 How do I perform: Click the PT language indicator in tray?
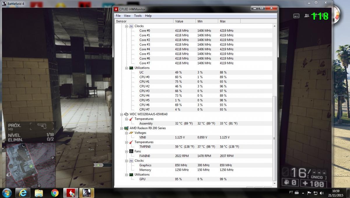click(291, 192)
